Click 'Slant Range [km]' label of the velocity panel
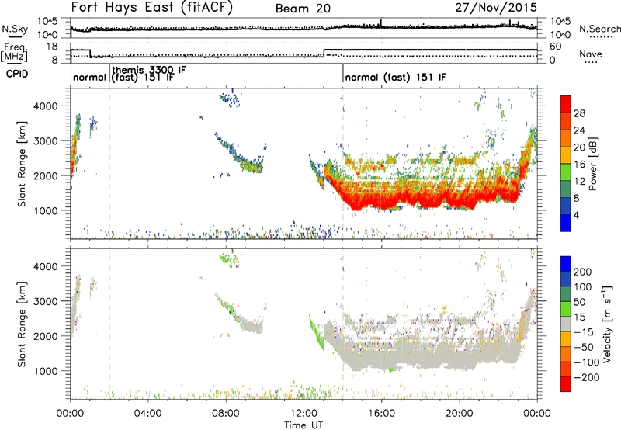Image resolution: width=621 pixels, height=430 pixels. click(x=22, y=324)
